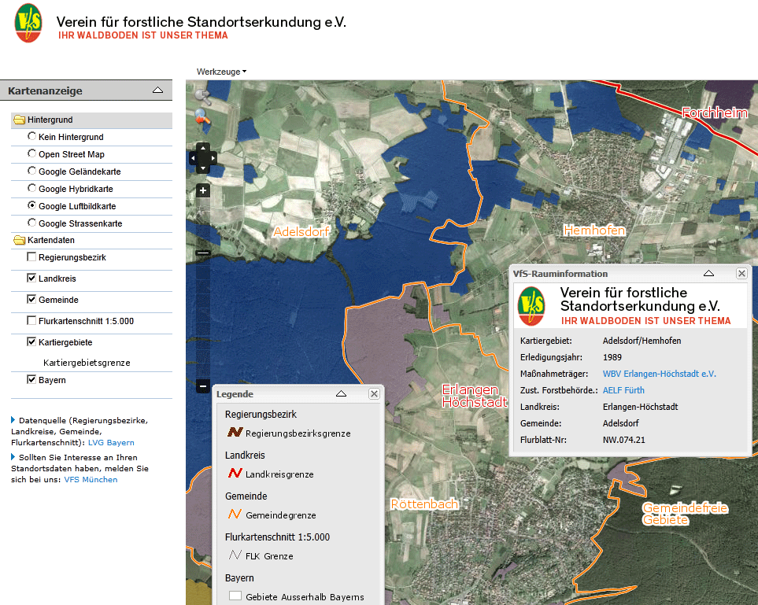
Task: Click the Hintergrund folder icon
Action: pos(20,120)
